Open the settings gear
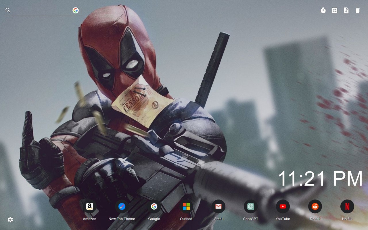The image size is (368, 230). tap(10, 220)
